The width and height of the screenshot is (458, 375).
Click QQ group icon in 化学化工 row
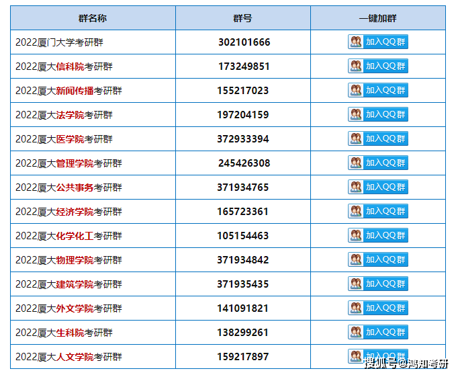point(356,235)
